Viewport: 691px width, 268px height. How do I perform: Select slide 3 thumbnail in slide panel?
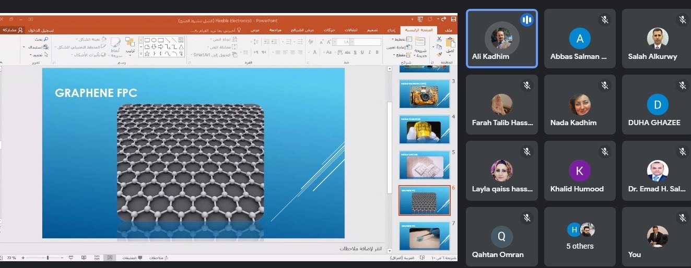coord(424,95)
